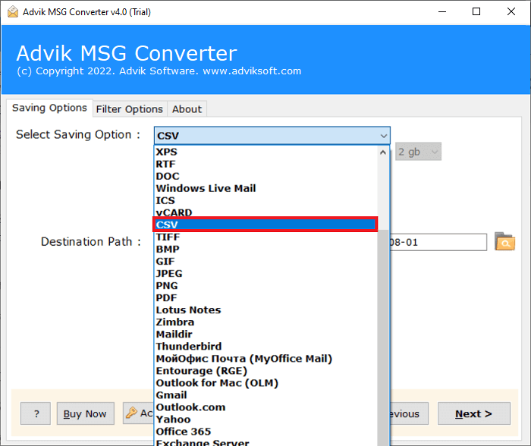
Task: Select the highlighted CSV option
Action: (265, 225)
